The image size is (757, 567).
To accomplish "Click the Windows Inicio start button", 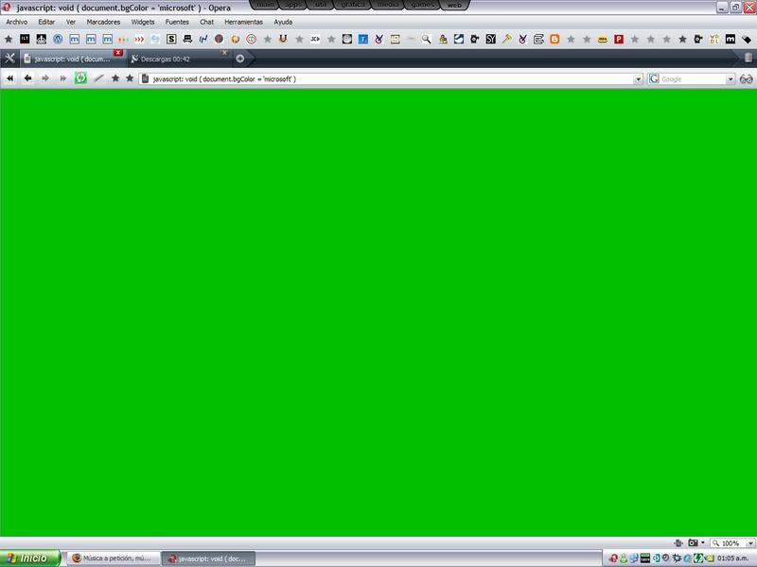I will pos(30,558).
